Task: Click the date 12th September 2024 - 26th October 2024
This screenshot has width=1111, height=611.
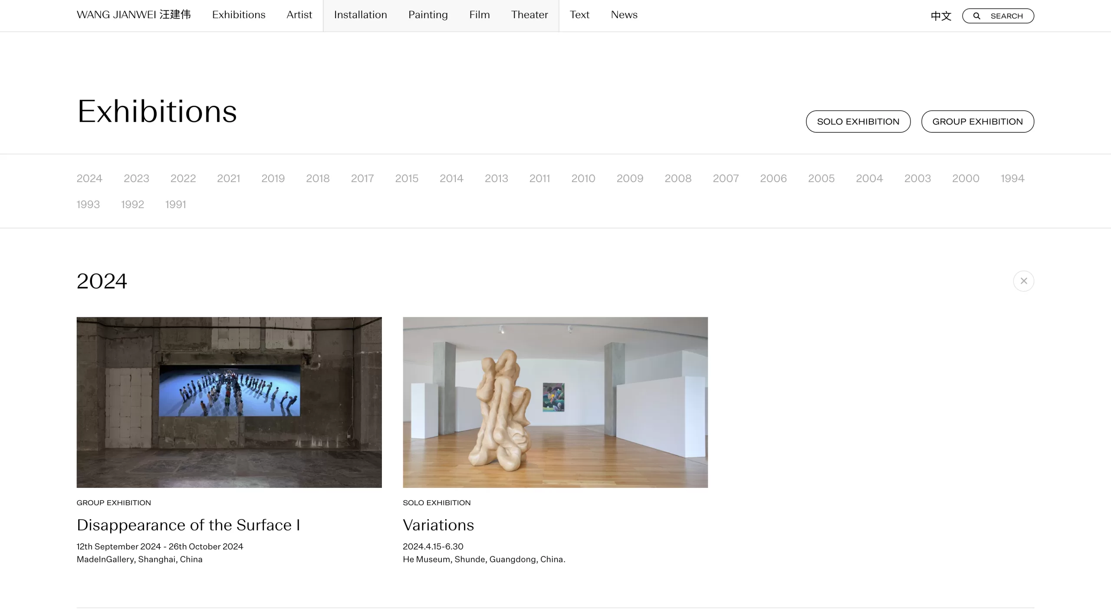Action: point(160,546)
